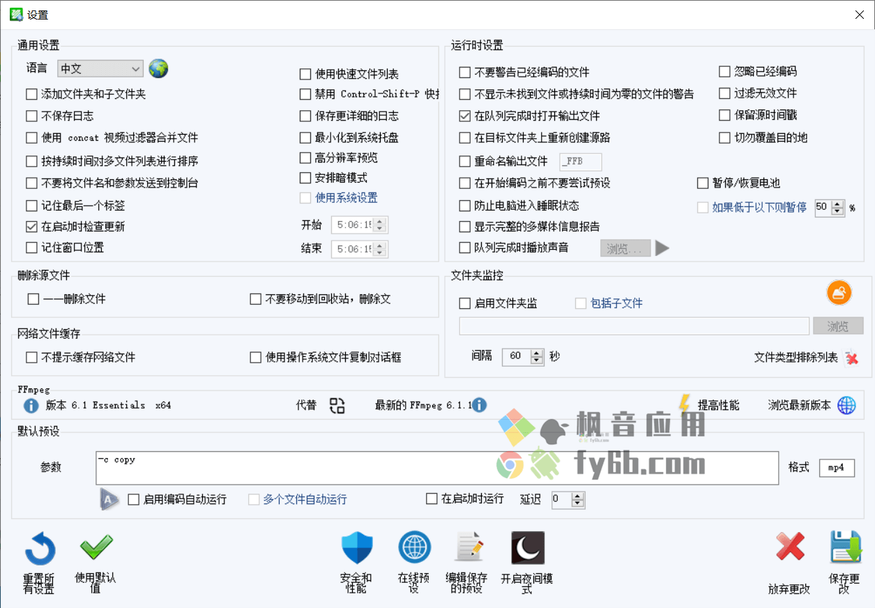Enable filter invalid files checkbox
Screen dimensions: 875x608
pos(724,93)
